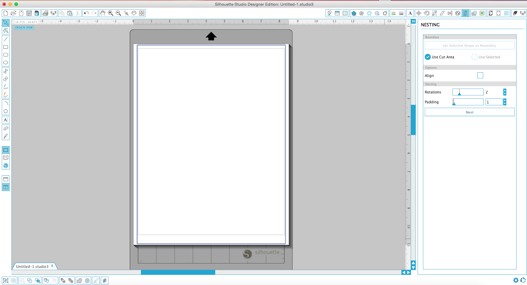The image size is (527, 285).
Task: Select the Rectangle drawing tool
Action: click(6, 47)
